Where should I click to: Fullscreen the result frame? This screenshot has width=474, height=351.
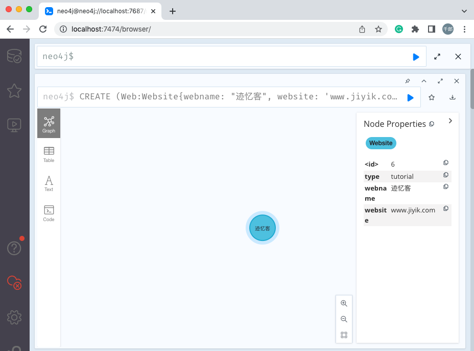[440, 81]
